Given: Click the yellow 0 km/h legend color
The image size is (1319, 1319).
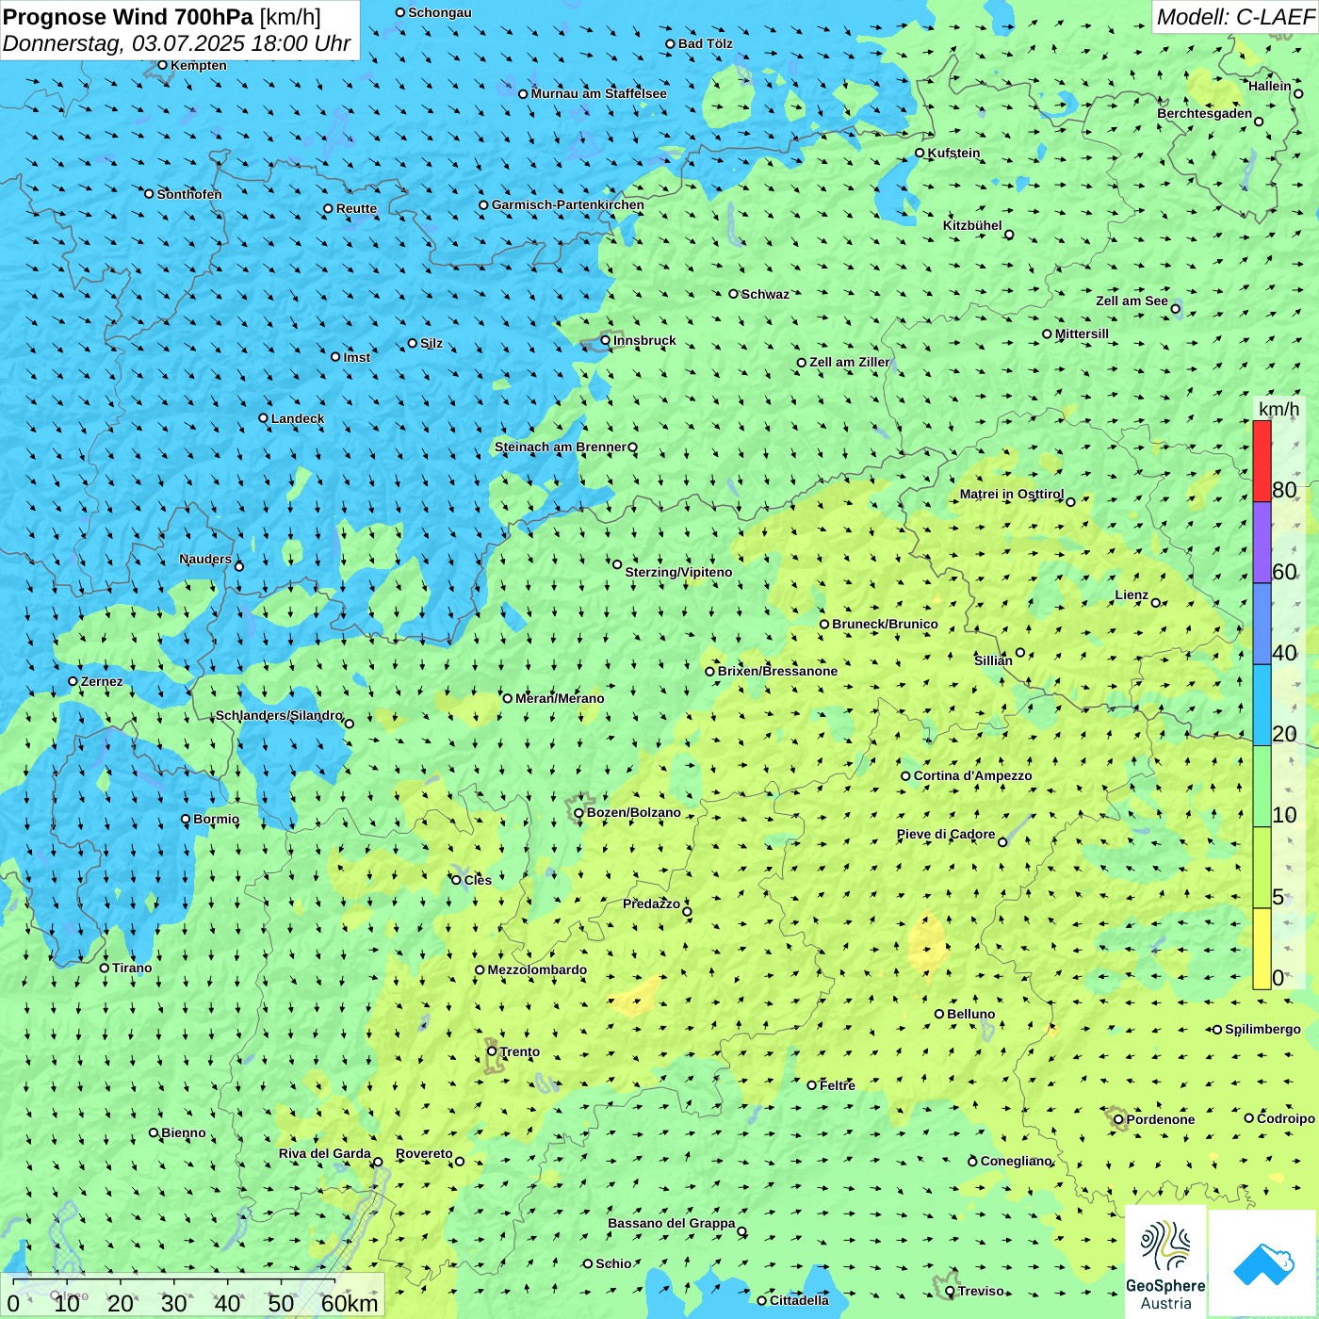Looking at the screenshot, I should click(1262, 949).
